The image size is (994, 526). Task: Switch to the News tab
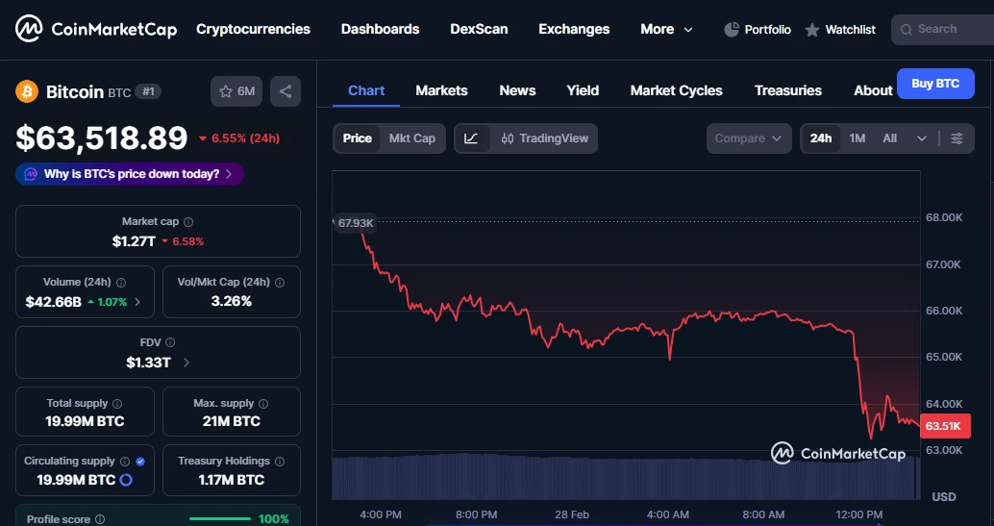(517, 90)
